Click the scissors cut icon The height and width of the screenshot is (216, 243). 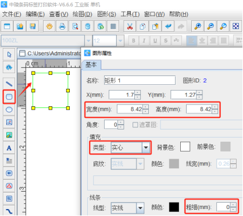(x=130, y=26)
